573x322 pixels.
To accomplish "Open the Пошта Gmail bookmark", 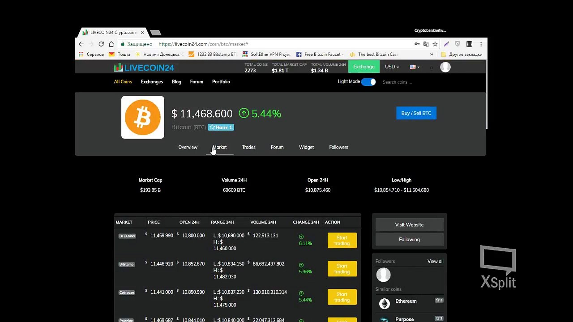I will point(120,55).
